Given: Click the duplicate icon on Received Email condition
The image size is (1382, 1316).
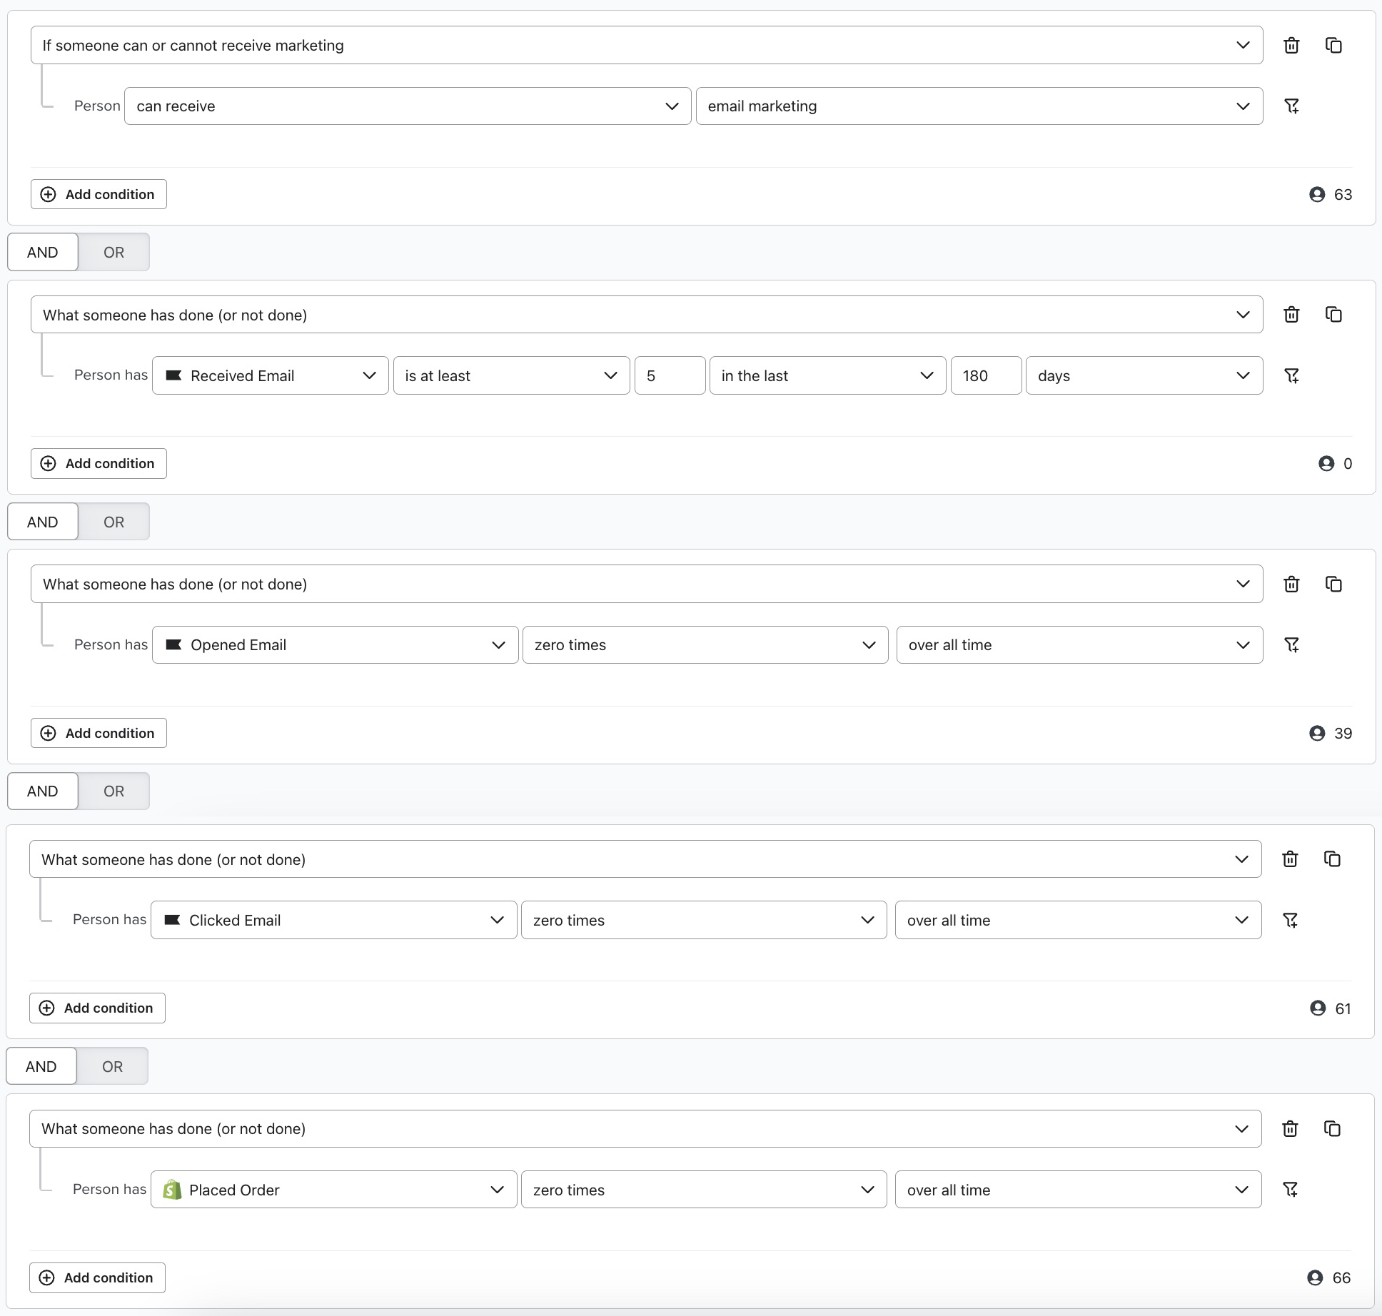Looking at the screenshot, I should pos(1334,315).
